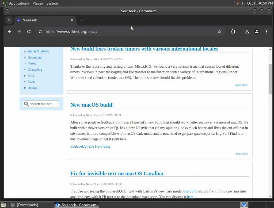Open the Changelog link
The height and width of the screenshot is (208, 274).
pyautogui.click(x=35, y=70)
